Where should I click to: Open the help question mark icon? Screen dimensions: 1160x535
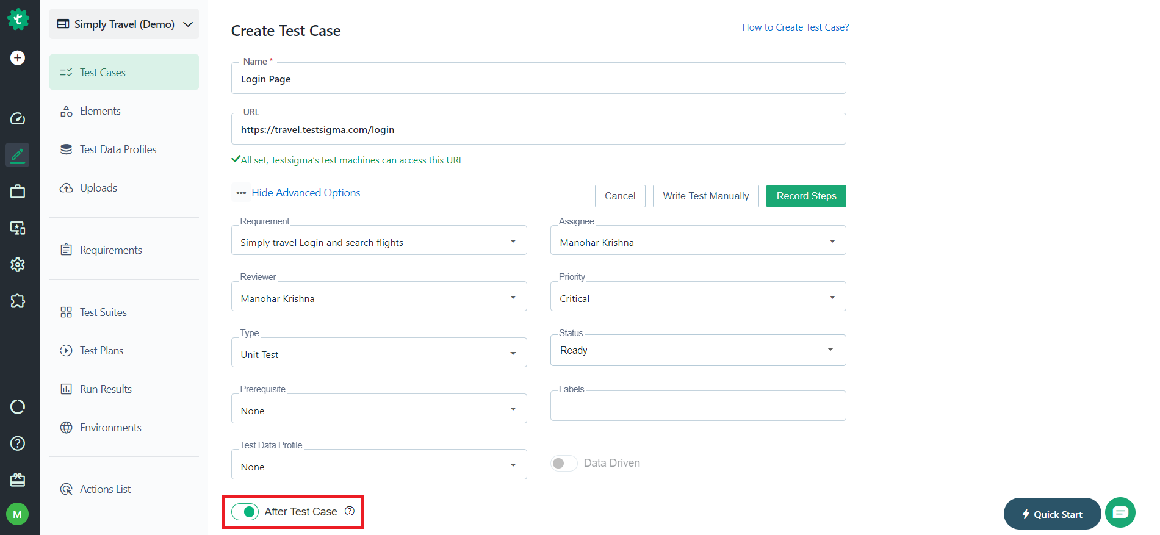click(18, 443)
